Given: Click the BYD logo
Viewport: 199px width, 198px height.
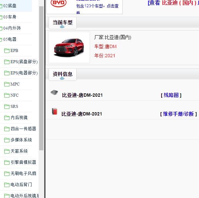Looking at the screenshot, I should click(x=59, y=3).
